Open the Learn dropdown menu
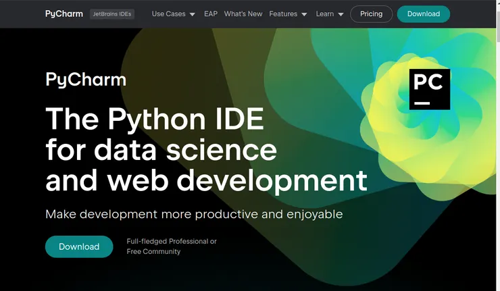 point(330,14)
